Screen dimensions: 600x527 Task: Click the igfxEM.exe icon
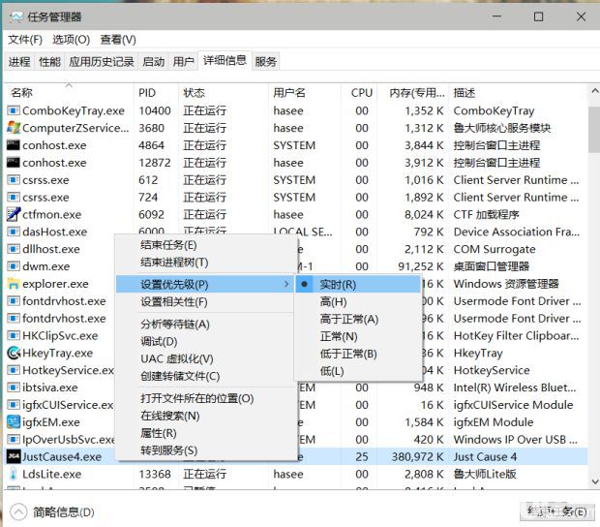click(14, 422)
